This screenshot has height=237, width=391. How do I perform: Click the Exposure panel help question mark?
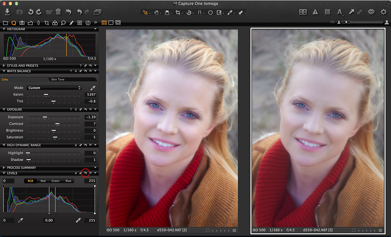(x=71, y=109)
